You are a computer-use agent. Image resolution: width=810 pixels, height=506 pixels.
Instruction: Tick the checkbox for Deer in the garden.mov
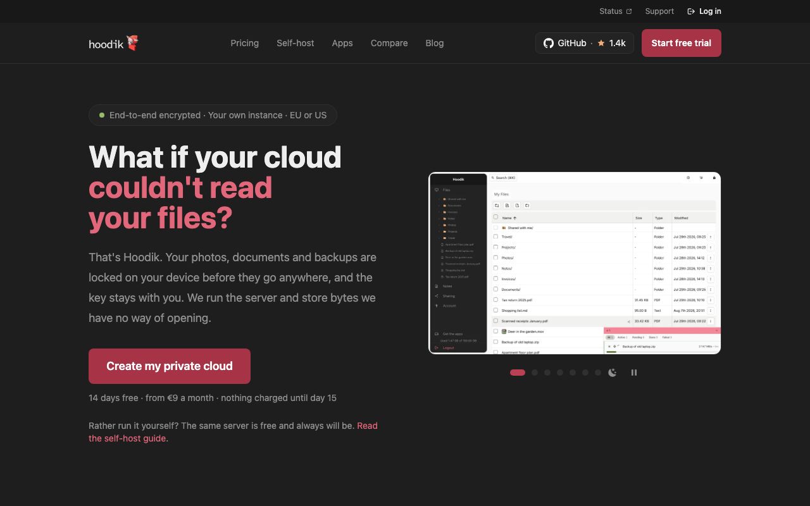(495, 331)
